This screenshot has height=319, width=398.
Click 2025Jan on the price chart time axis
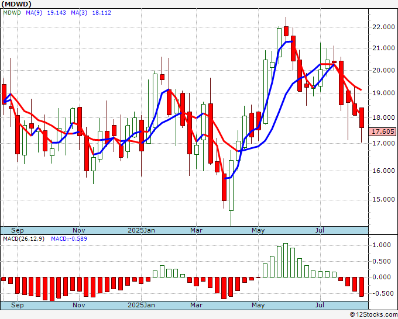tap(142, 230)
